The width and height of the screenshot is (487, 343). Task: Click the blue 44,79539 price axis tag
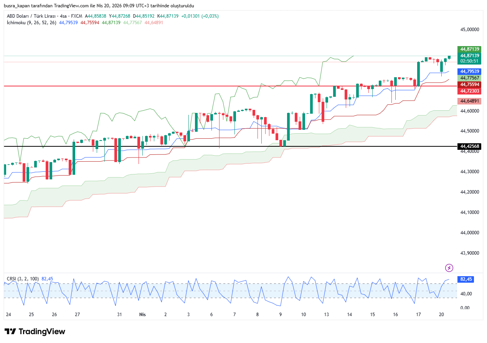[x=469, y=71]
